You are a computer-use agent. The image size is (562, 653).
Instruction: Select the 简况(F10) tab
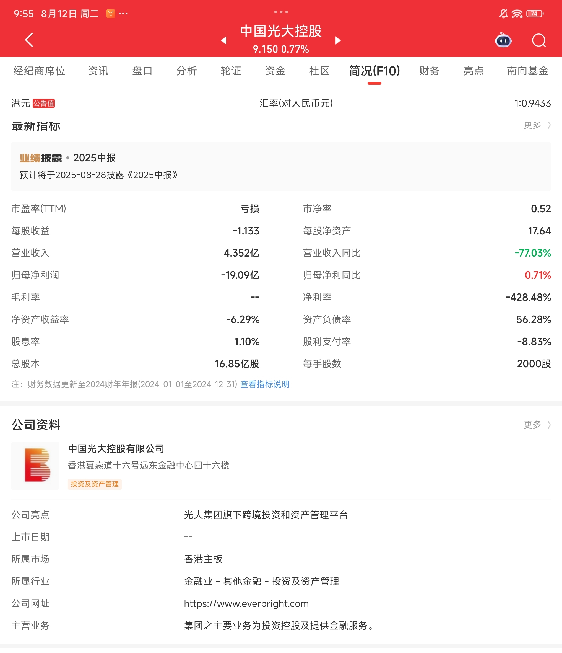[x=374, y=71]
